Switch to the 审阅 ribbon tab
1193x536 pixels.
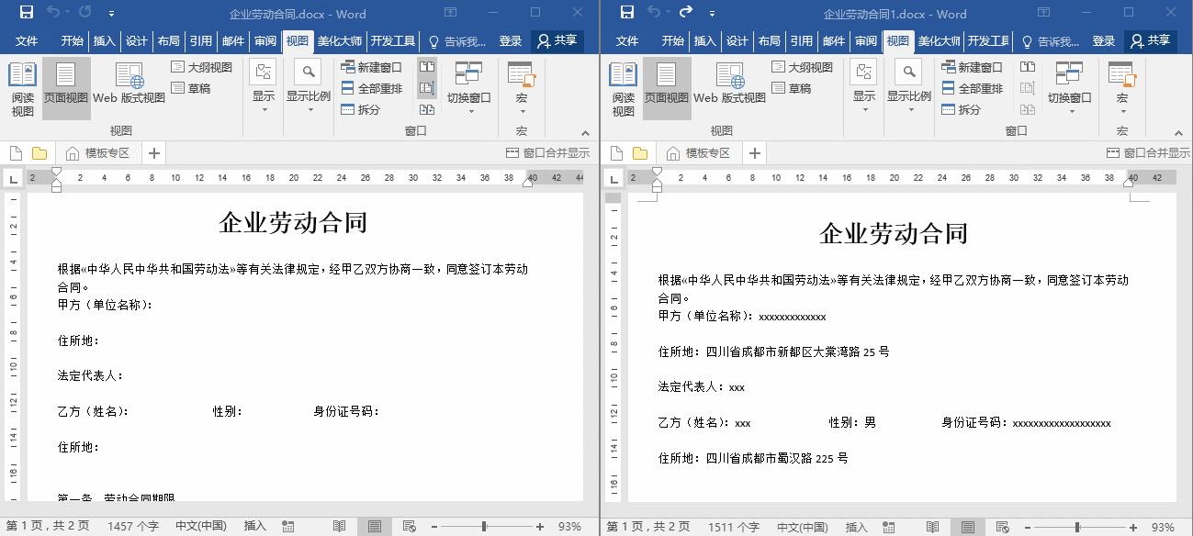[x=265, y=41]
